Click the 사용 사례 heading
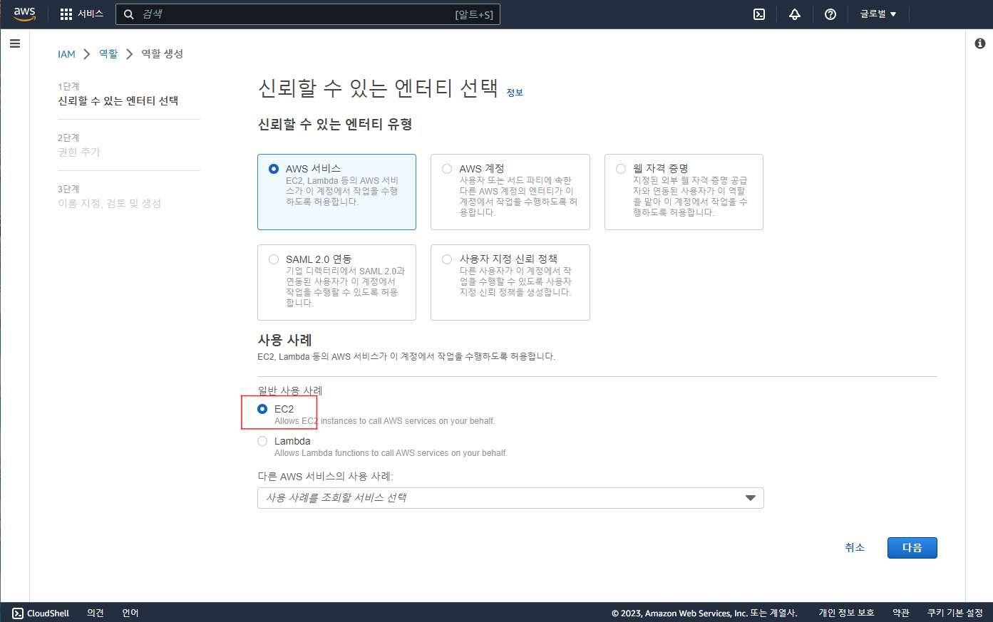Screen dimensions: 993x622 coord(284,341)
